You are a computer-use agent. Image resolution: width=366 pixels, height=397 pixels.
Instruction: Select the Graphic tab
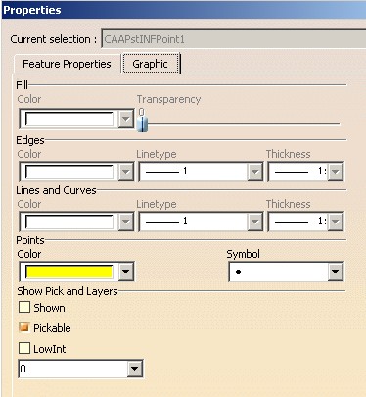pyautogui.click(x=150, y=64)
